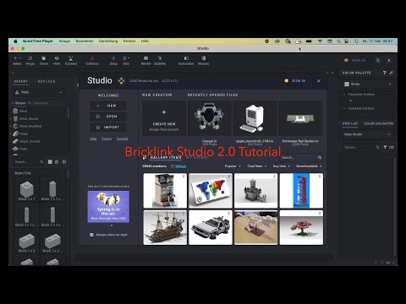The height and width of the screenshot is (304, 406).
Task: Open the Fenster menu in menu bar
Action: pyautogui.click(x=129, y=41)
